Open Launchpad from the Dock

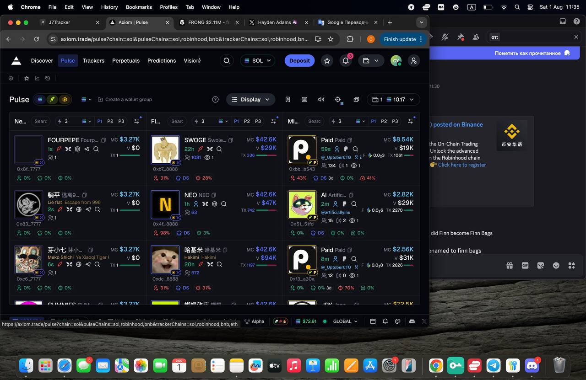45,365
